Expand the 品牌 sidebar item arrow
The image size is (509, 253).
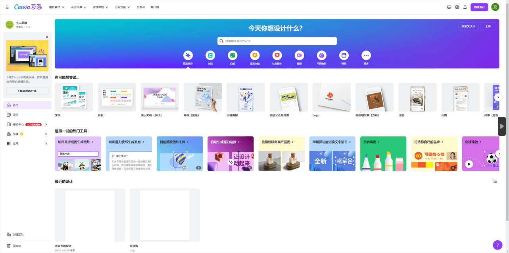[46, 134]
